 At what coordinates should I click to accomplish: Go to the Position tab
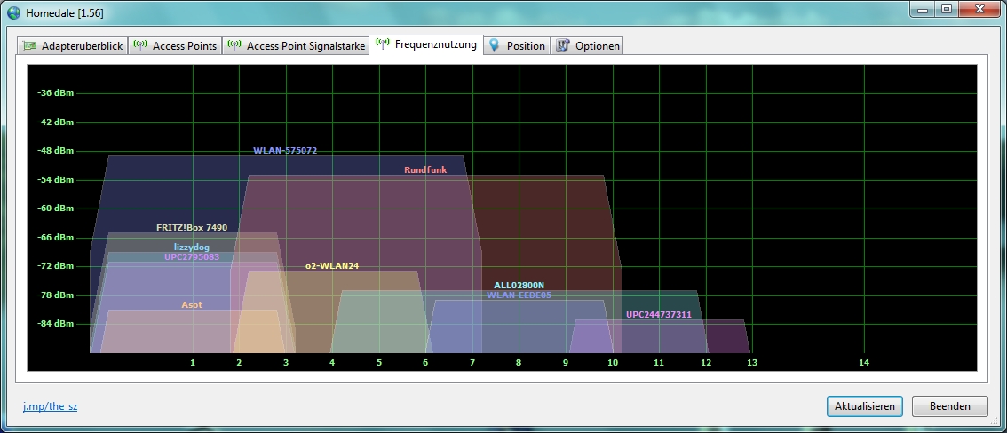tap(517, 46)
